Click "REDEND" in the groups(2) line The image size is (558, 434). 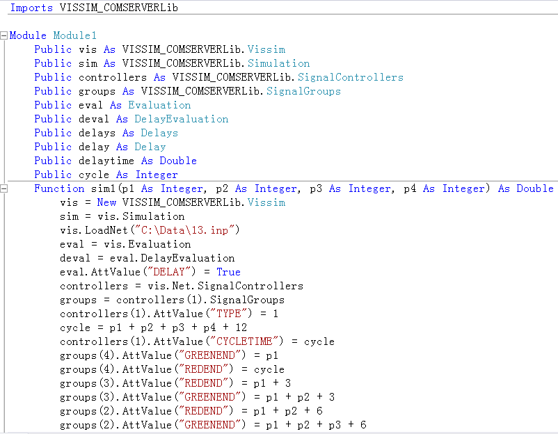point(204,411)
